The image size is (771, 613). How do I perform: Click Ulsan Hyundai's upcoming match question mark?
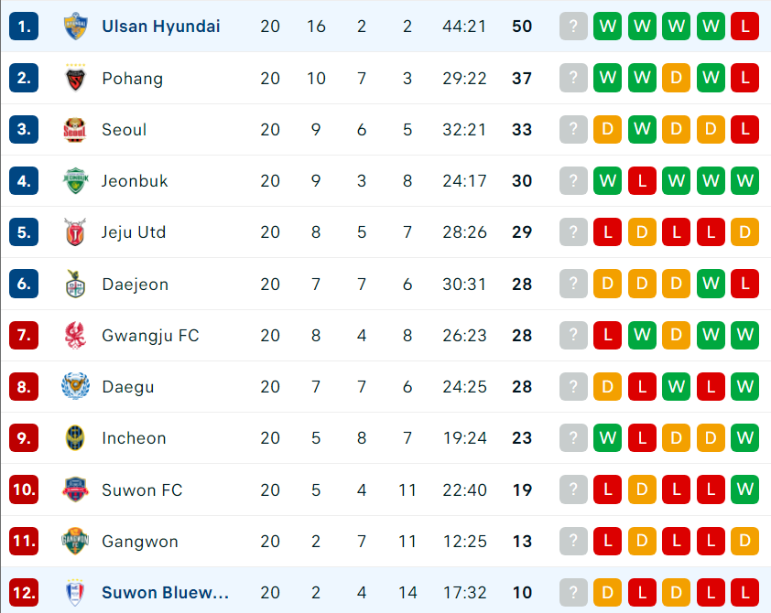(573, 26)
